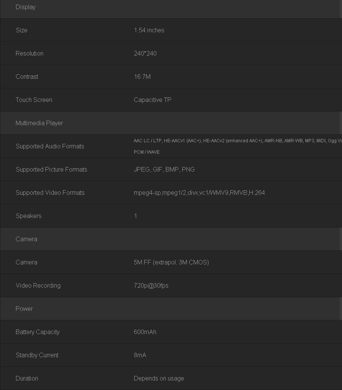Collapse the Multimedia Player section header

point(39,123)
